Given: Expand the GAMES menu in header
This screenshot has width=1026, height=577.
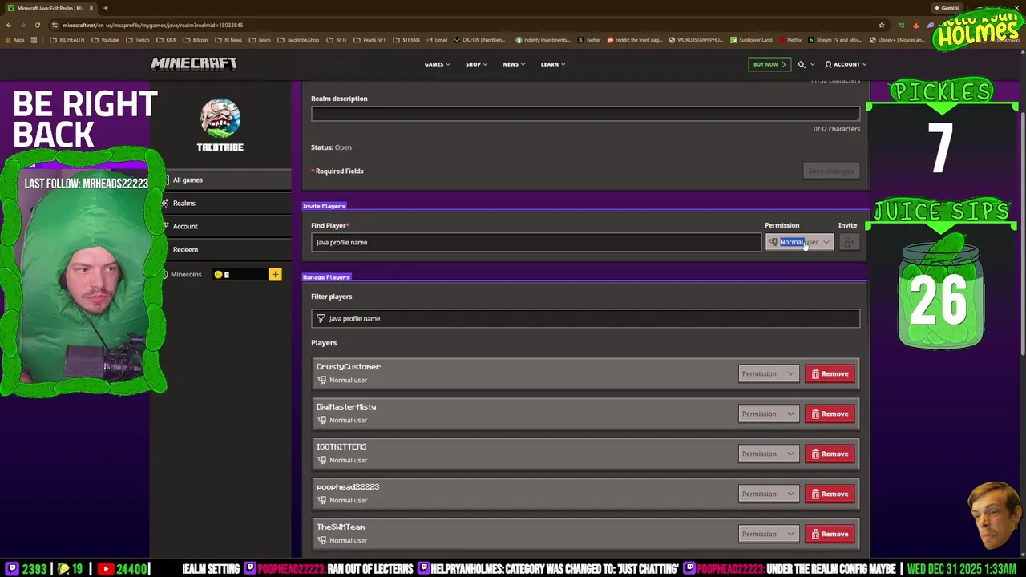Looking at the screenshot, I should (x=437, y=64).
